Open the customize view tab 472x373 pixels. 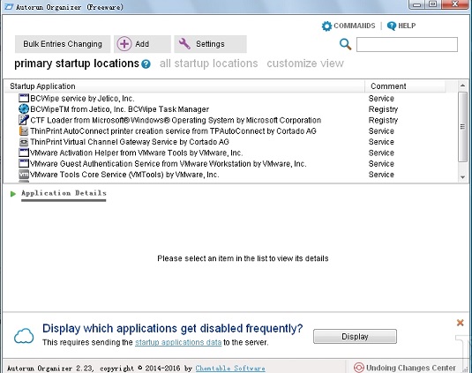coord(305,63)
